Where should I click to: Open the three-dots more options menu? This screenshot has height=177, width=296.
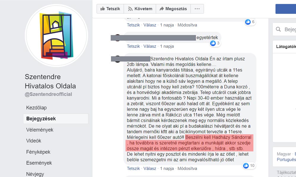pos(197,9)
